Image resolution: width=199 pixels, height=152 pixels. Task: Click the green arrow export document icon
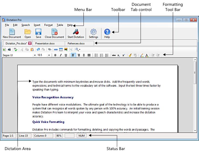(4, 49)
